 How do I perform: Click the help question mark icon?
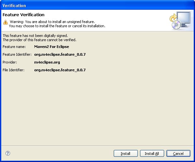click(8, 153)
